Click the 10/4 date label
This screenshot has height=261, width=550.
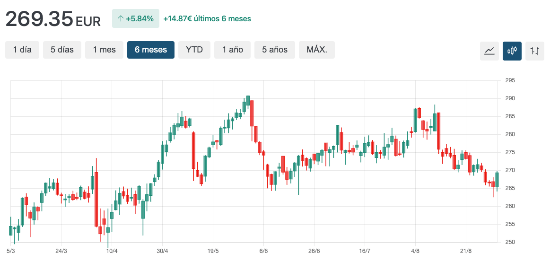point(112,251)
